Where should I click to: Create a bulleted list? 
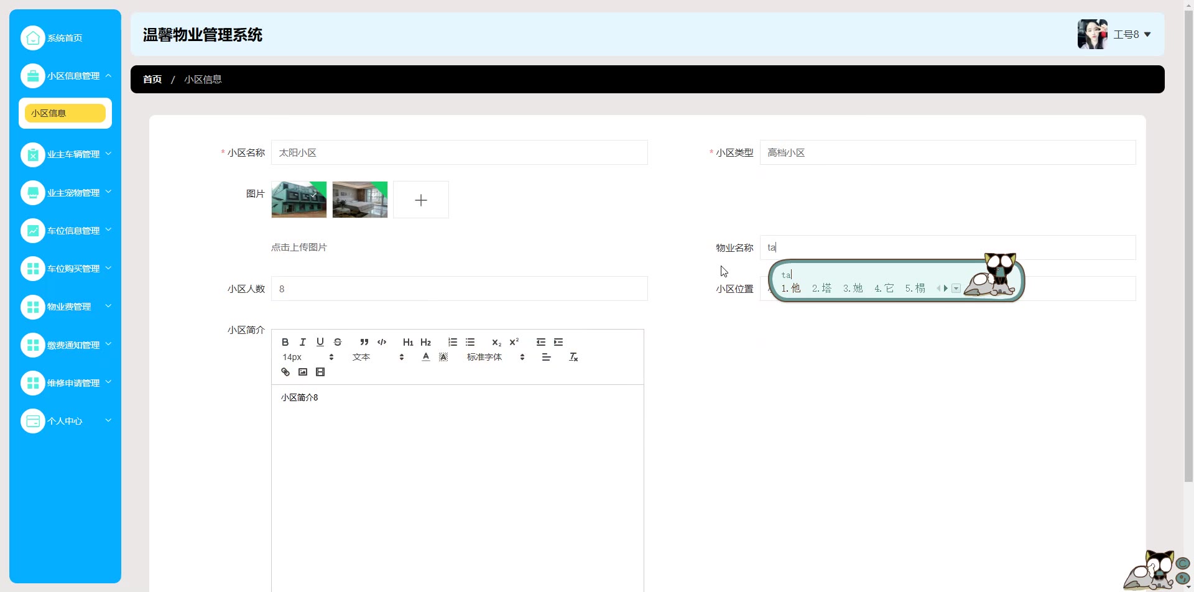point(470,342)
